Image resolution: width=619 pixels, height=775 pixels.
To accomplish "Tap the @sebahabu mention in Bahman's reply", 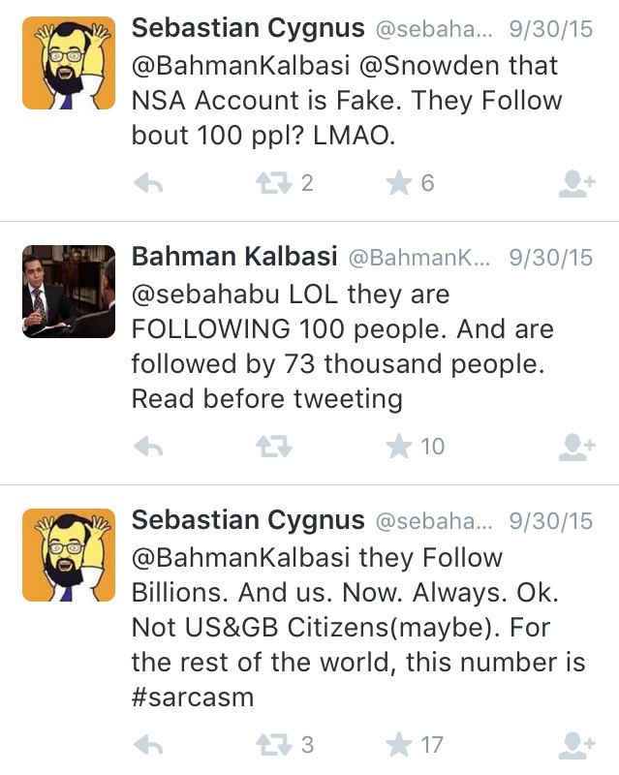I will point(206,294).
